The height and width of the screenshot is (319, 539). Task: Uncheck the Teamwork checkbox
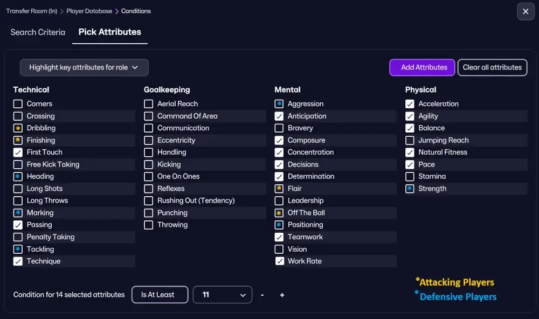pyautogui.click(x=279, y=237)
